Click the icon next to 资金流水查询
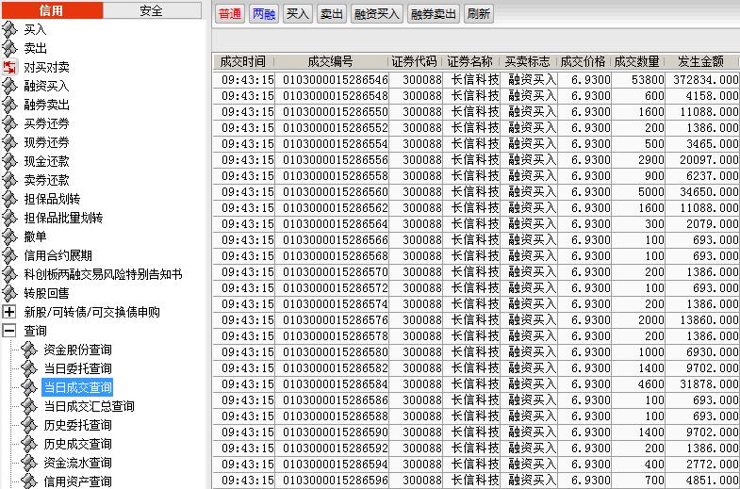 tap(29, 463)
